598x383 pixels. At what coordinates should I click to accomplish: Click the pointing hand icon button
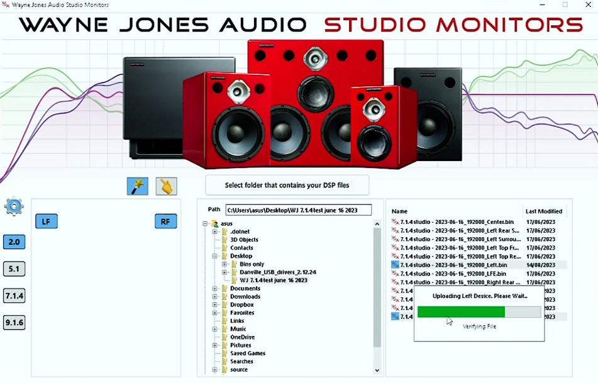[166, 186]
